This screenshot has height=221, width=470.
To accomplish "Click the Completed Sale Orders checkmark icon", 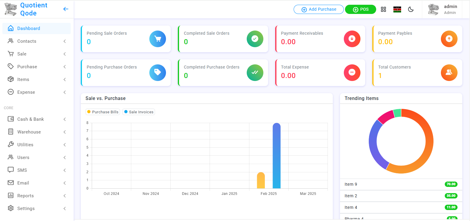I will pos(255,39).
